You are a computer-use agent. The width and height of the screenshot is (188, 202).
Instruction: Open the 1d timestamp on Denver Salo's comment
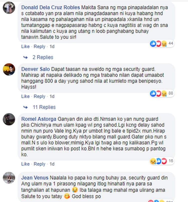click(x=52, y=96)
